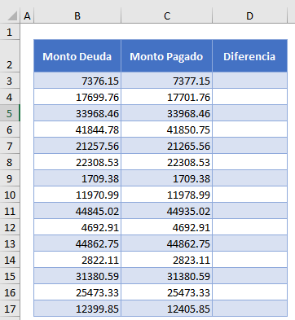
Task: Click the Monto Deuda header cell
Action: pos(77,56)
